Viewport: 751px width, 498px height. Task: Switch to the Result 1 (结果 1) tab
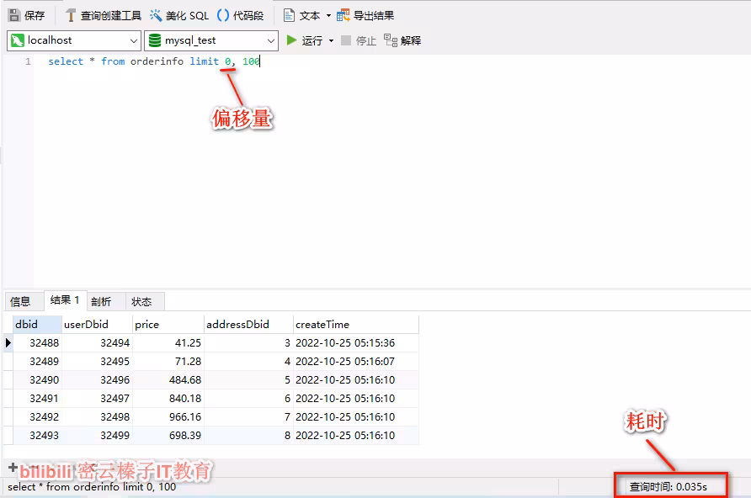click(65, 300)
